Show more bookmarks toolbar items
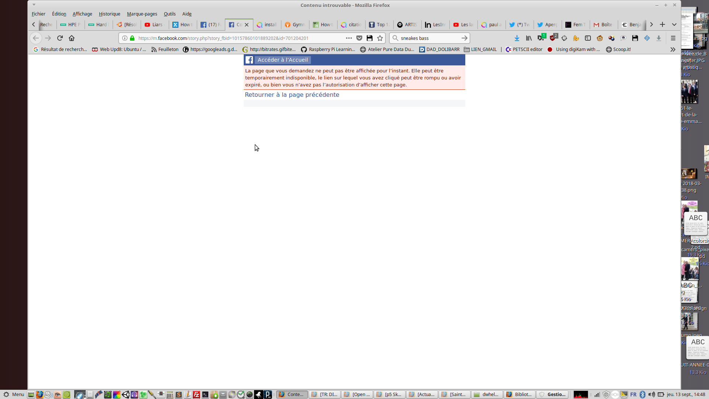 673,50
